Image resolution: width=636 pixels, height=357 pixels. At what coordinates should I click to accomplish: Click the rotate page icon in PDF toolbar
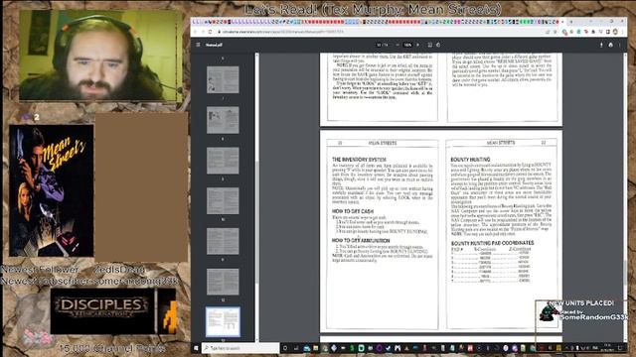point(438,45)
